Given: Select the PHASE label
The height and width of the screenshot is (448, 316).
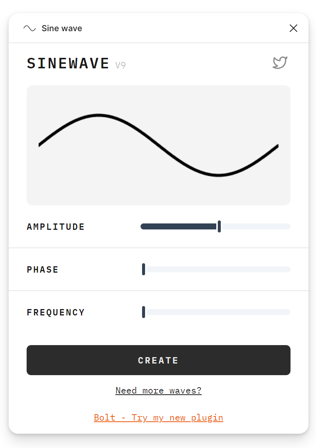Looking at the screenshot, I should pyautogui.click(x=42, y=269).
